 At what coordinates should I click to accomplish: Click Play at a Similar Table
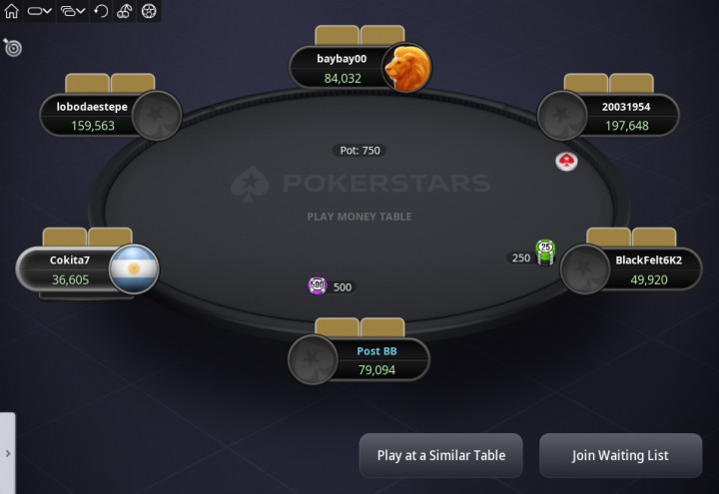click(x=441, y=455)
